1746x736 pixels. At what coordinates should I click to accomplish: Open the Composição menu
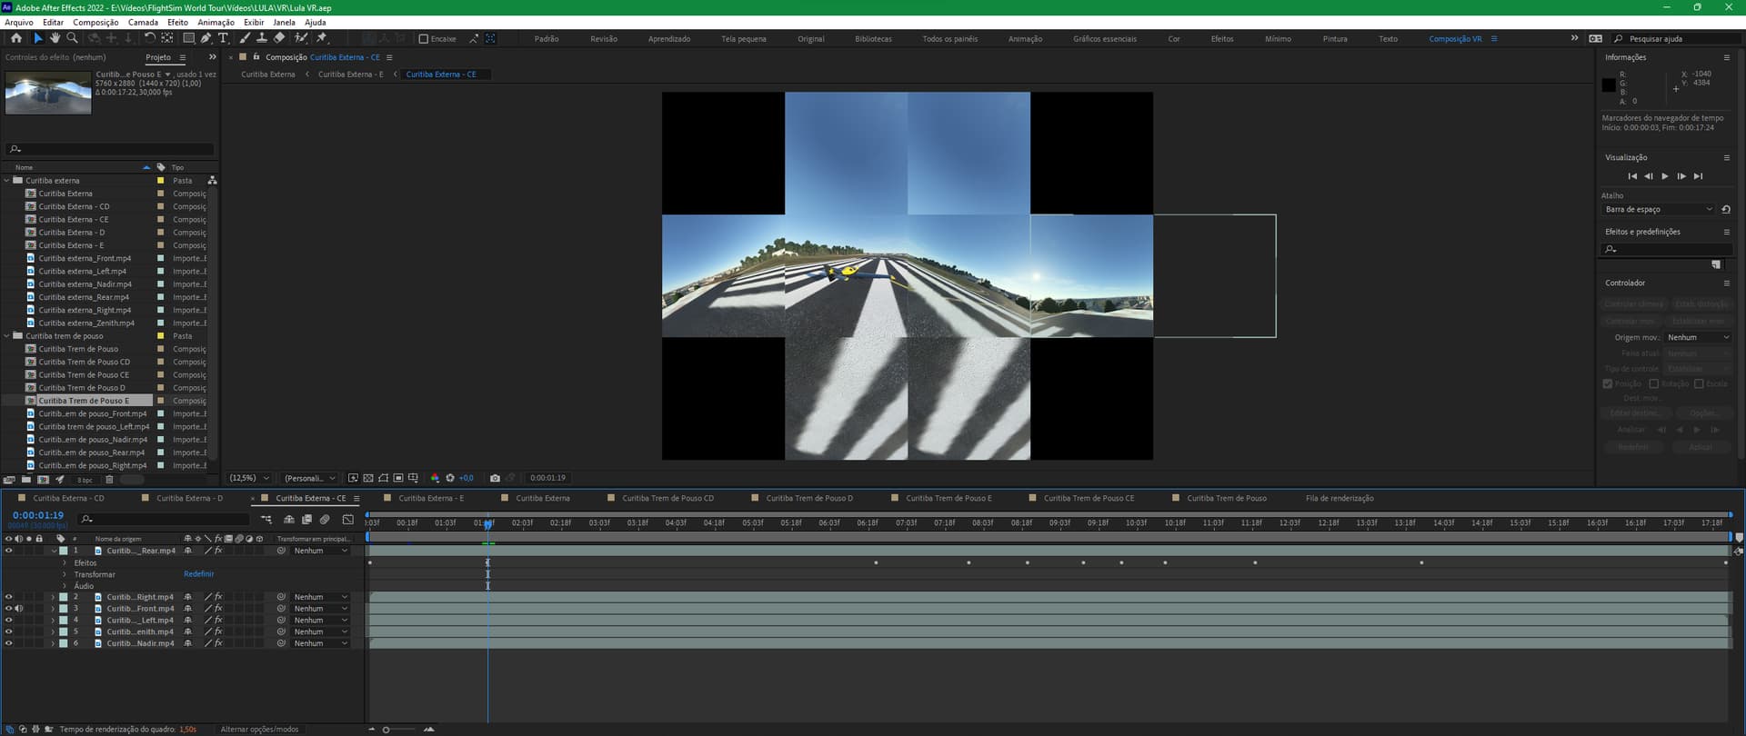95,23
